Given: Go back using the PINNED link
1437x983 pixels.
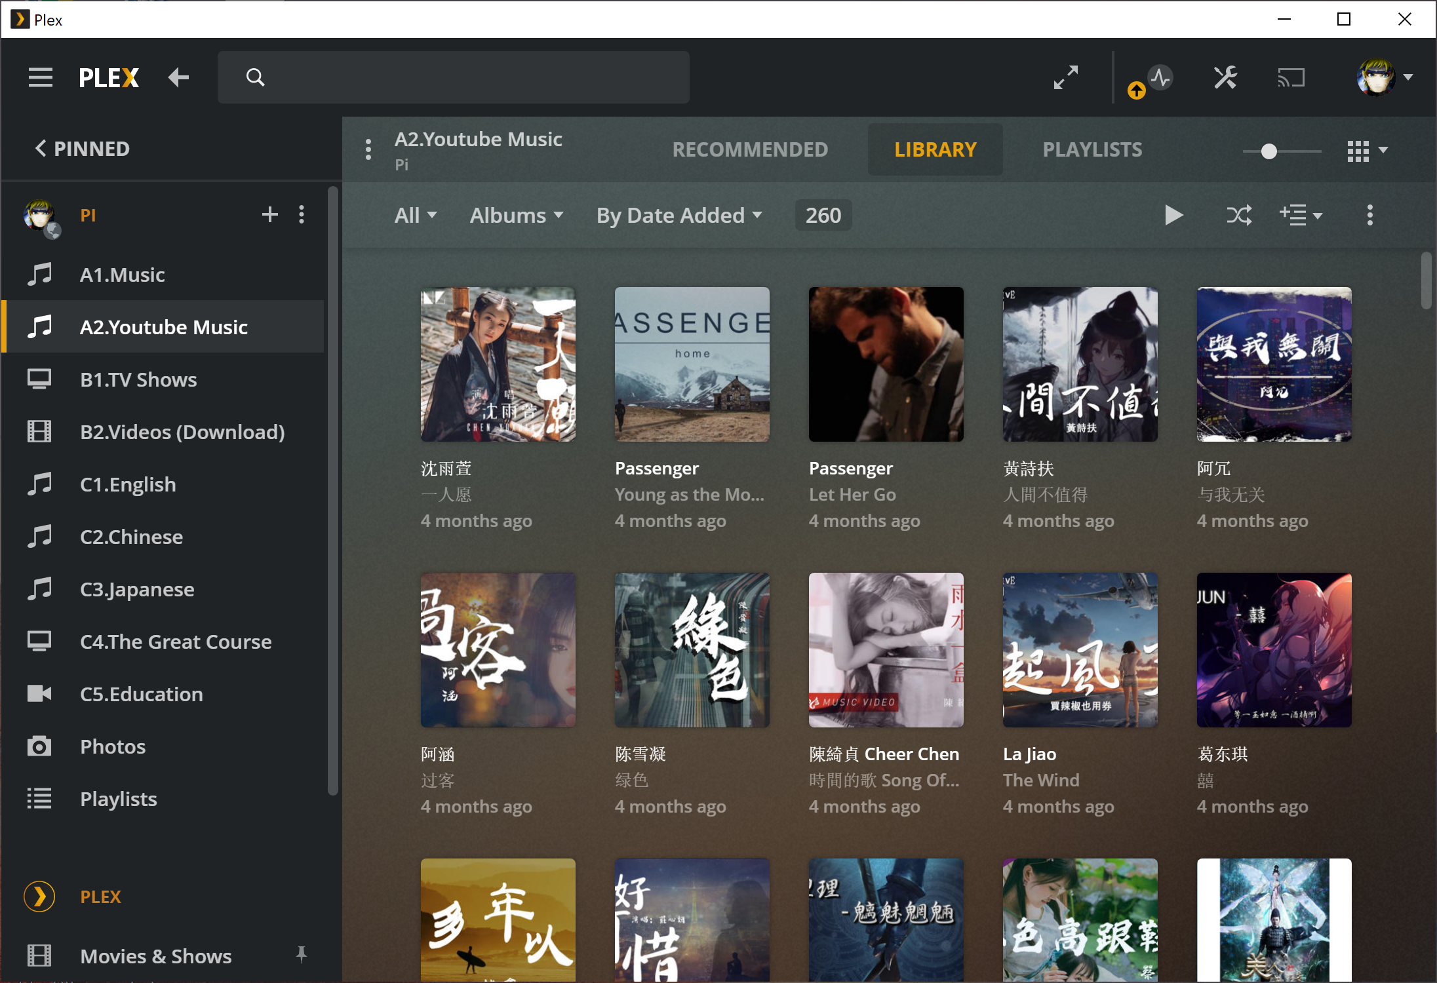Looking at the screenshot, I should [x=81, y=149].
